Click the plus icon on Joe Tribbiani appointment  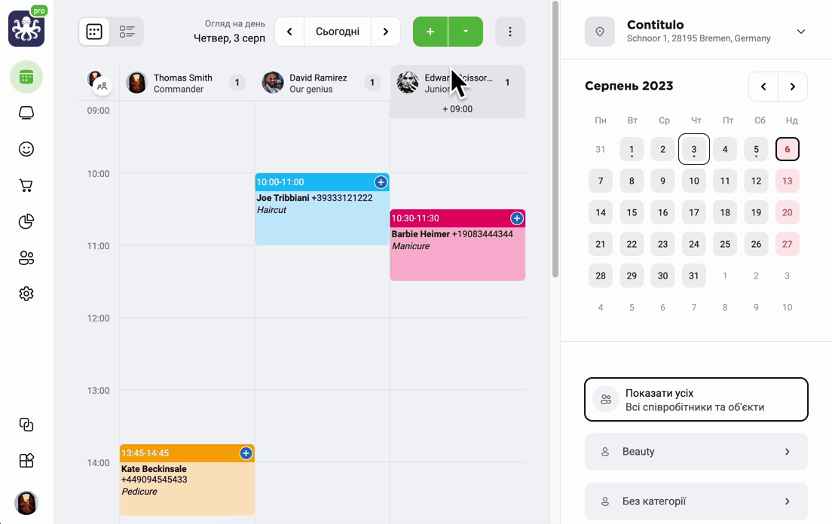click(381, 182)
